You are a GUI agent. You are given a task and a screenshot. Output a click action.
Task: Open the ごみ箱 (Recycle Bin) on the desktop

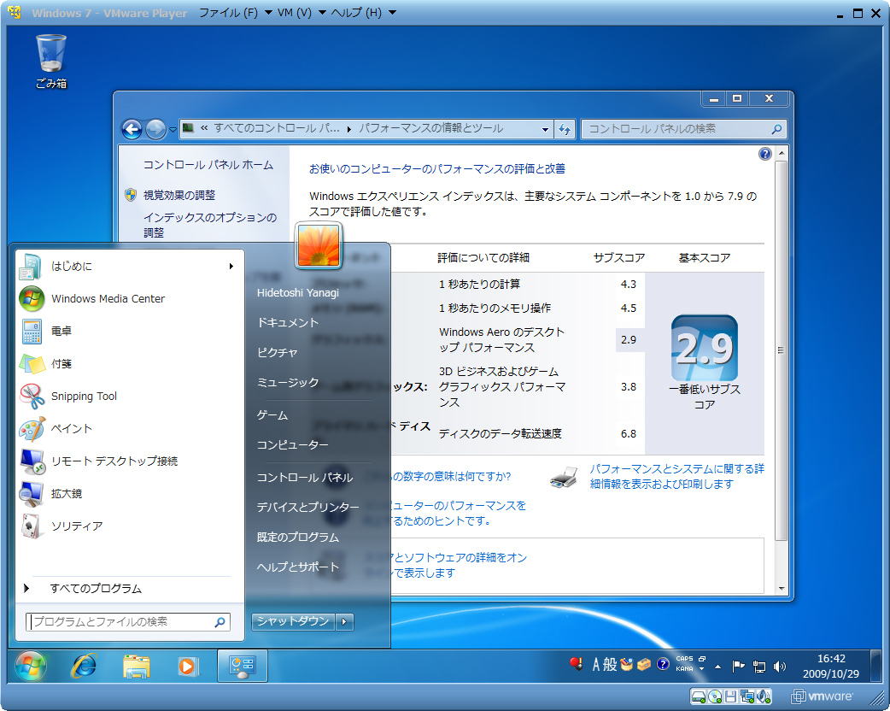tap(51, 51)
